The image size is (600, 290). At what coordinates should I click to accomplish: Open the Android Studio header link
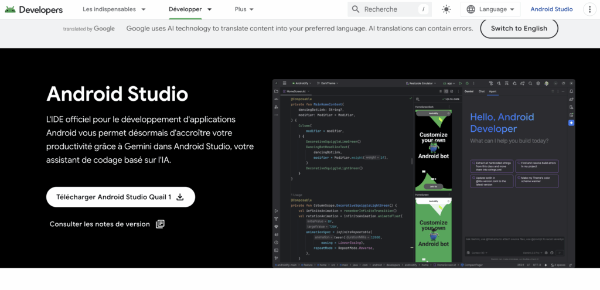tap(551, 9)
